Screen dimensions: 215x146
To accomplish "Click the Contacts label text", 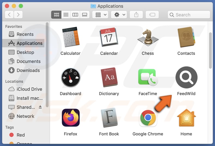I will tap(186, 53).
